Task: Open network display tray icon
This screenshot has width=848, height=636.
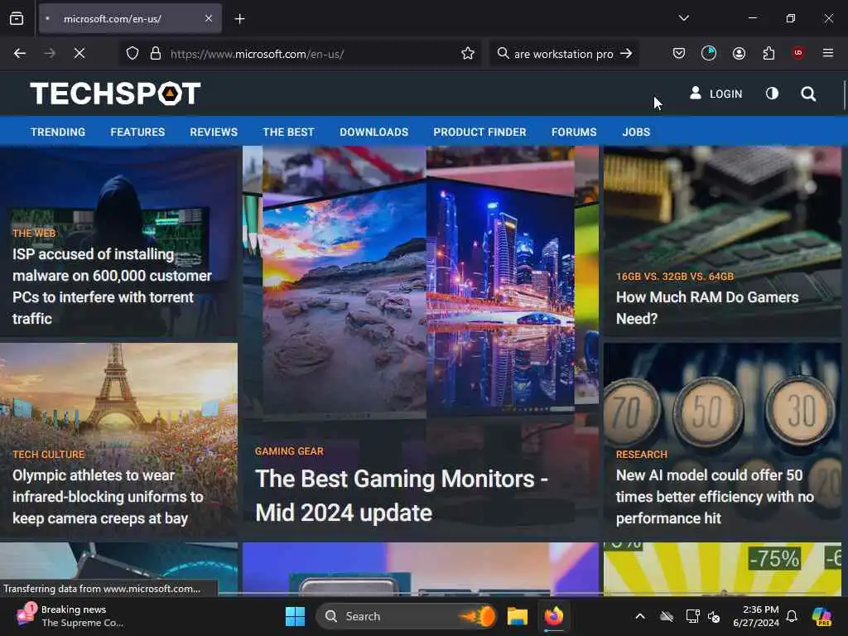Action: [x=692, y=616]
